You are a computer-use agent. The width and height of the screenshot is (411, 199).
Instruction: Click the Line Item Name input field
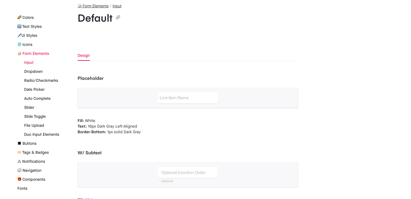(x=188, y=98)
